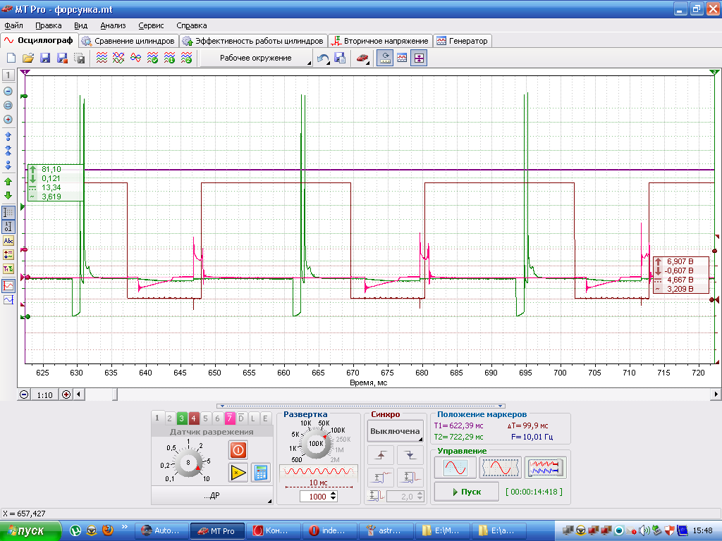Toggle channel 4 red button
722x541 pixels.
[x=193, y=418]
